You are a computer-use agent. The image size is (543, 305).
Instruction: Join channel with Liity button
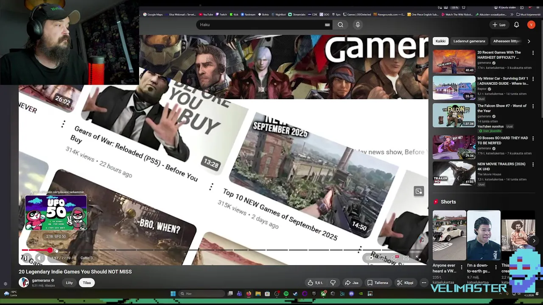pos(70,283)
